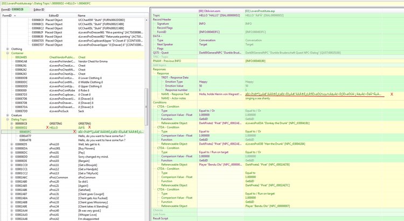Image resolution: width=404 pixels, height=221 pixels.
Task: Expand the xProLCommon topic node
Action: pyautogui.click(x=12, y=177)
